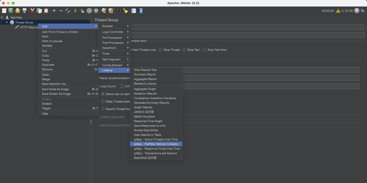Expand the Sampler submenu
This screenshot has height=183, width=367.
(114, 26)
